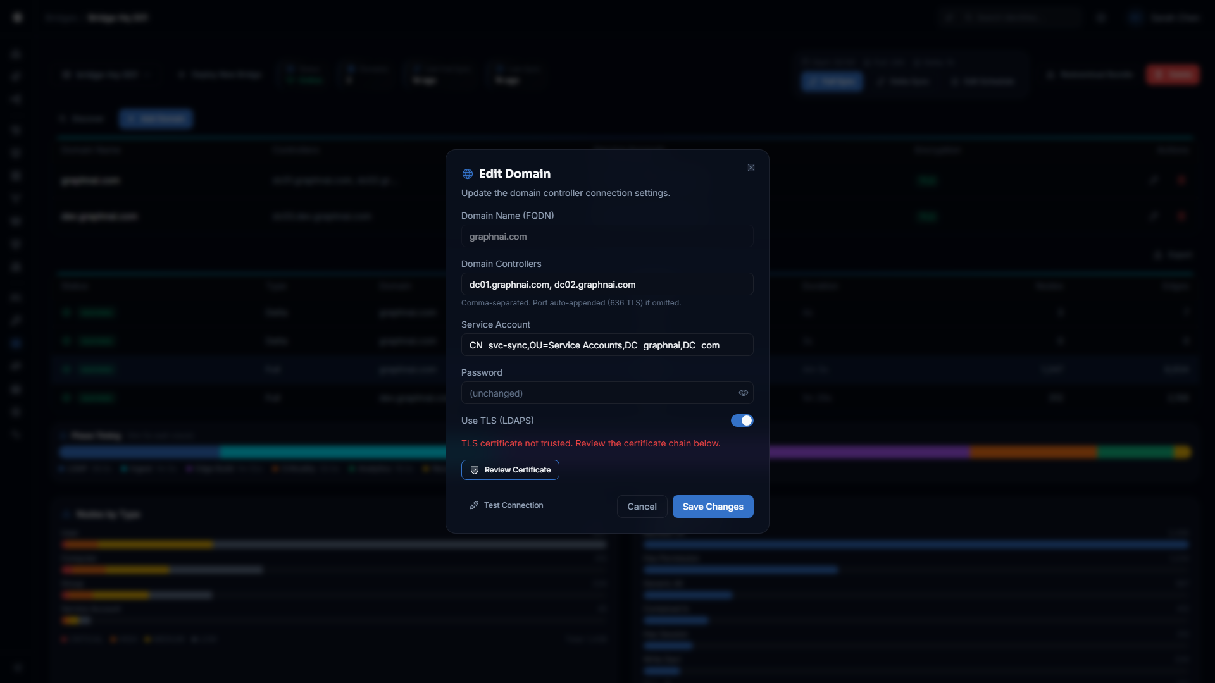
Task: Close the Edit Domain dialog with the X
Action: 751,168
